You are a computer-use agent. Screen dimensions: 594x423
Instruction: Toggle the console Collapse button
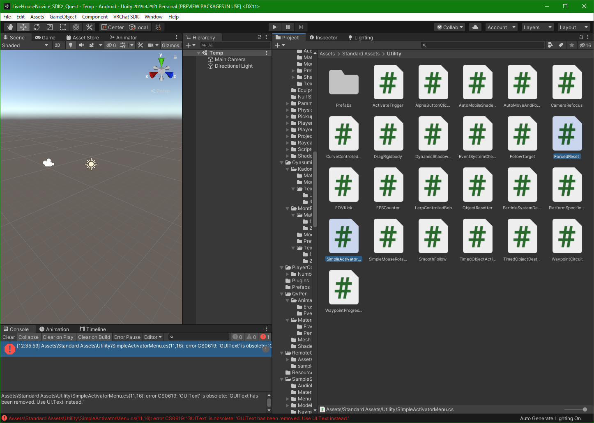[28, 337]
